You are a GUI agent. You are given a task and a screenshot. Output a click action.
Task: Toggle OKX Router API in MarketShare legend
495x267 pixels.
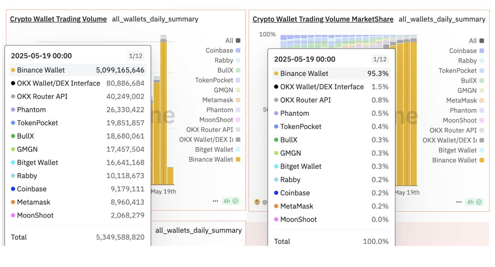[x=457, y=130]
